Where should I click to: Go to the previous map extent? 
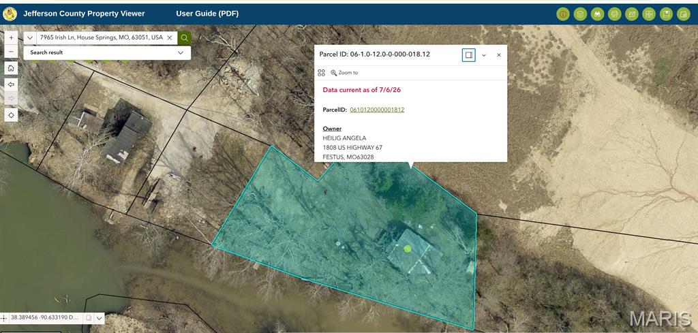click(x=11, y=84)
